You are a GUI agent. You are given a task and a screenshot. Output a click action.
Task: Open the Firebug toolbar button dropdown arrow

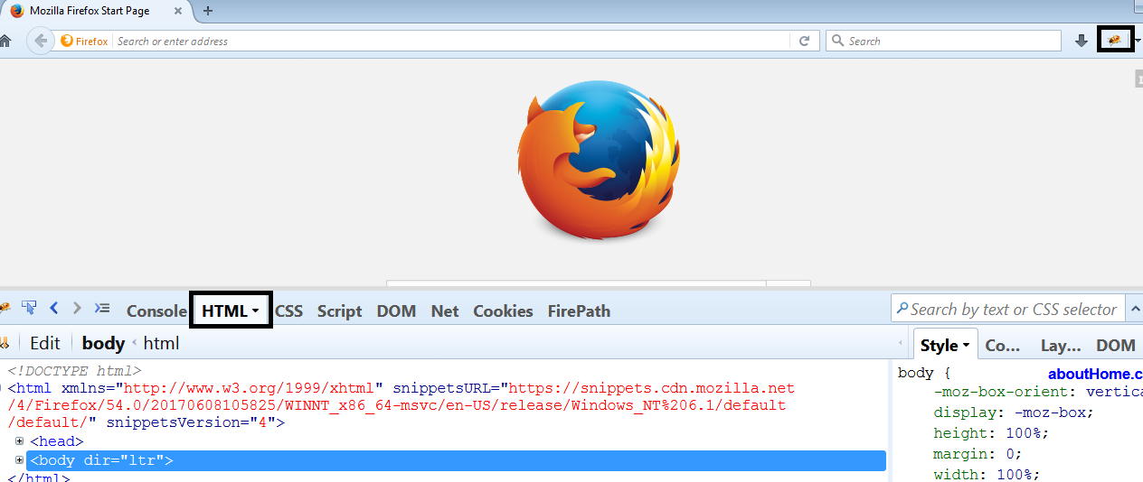1138,41
